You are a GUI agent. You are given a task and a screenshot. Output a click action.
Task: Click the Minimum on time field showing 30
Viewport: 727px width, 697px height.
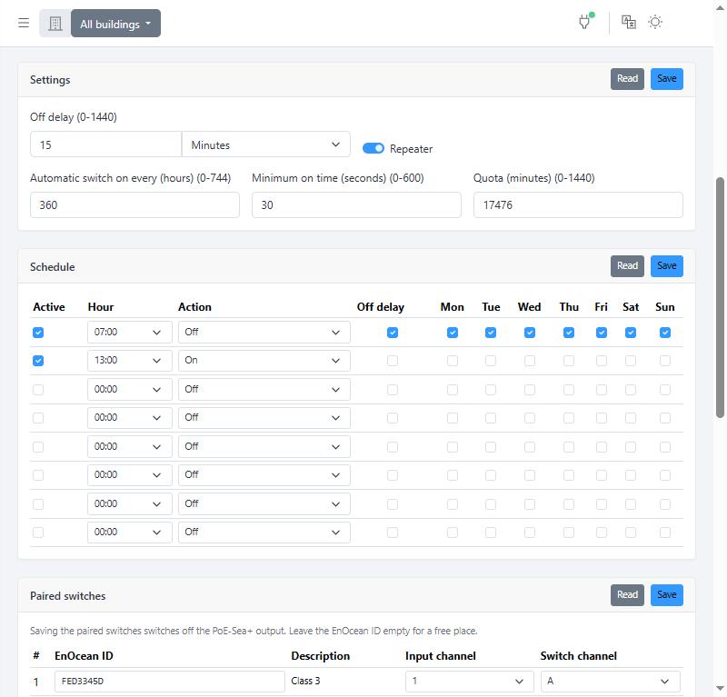click(x=356, y=205)
